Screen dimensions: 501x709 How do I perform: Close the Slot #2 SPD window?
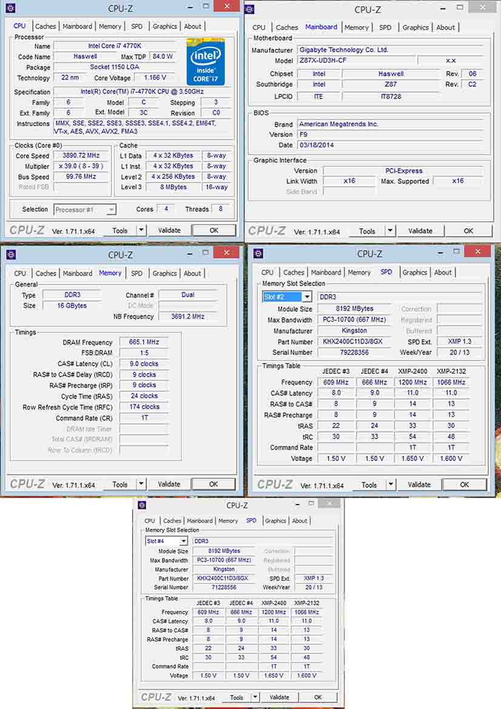point(477,252)
